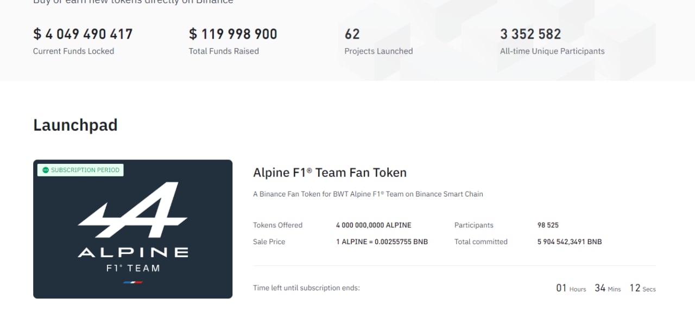Image resolution: width=695 pixels, height=324 pixels.
Task: Click the Sale Price value in BNB
Action: (x=382, y=242)
